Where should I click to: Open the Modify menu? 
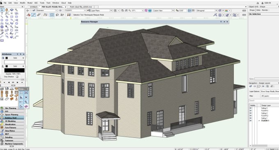(23, 3)
